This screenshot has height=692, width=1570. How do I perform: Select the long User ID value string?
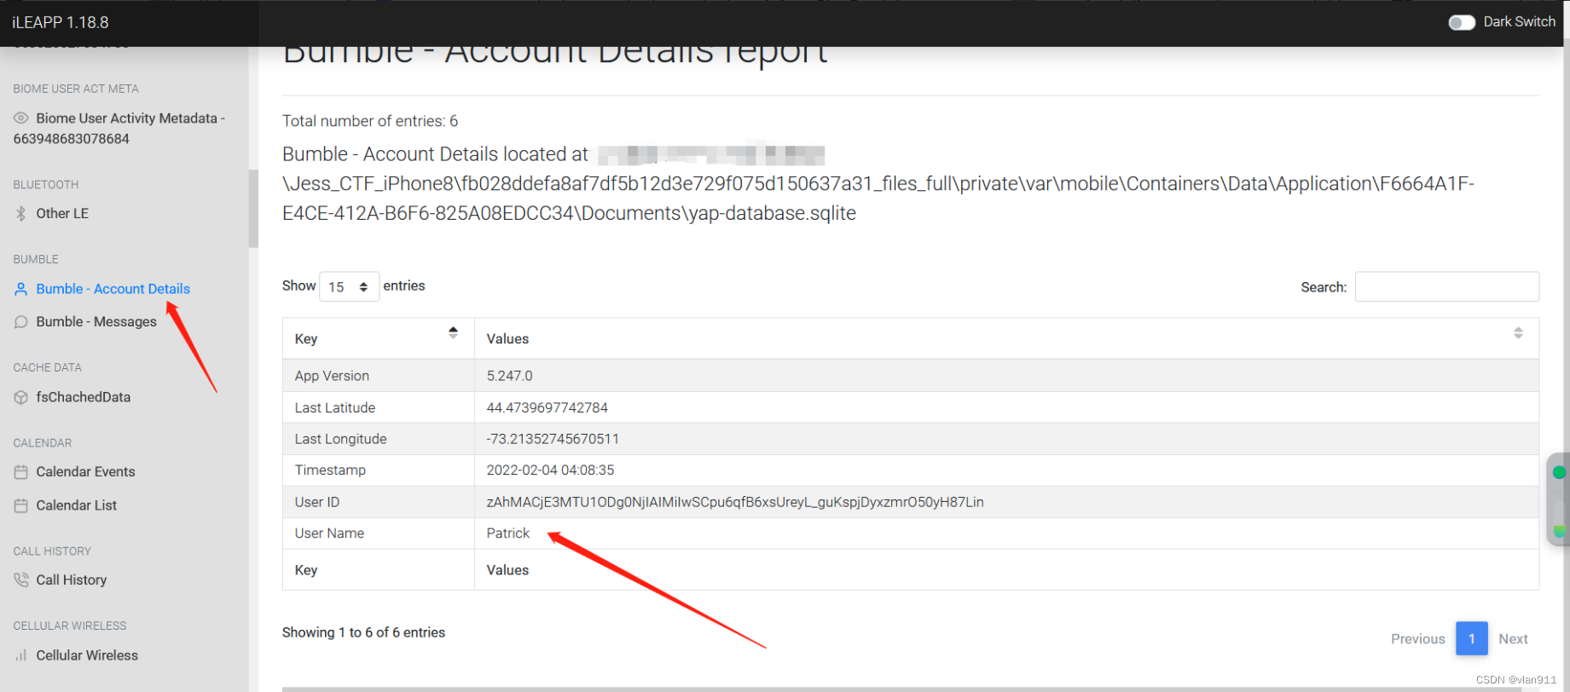pos(735,502)
